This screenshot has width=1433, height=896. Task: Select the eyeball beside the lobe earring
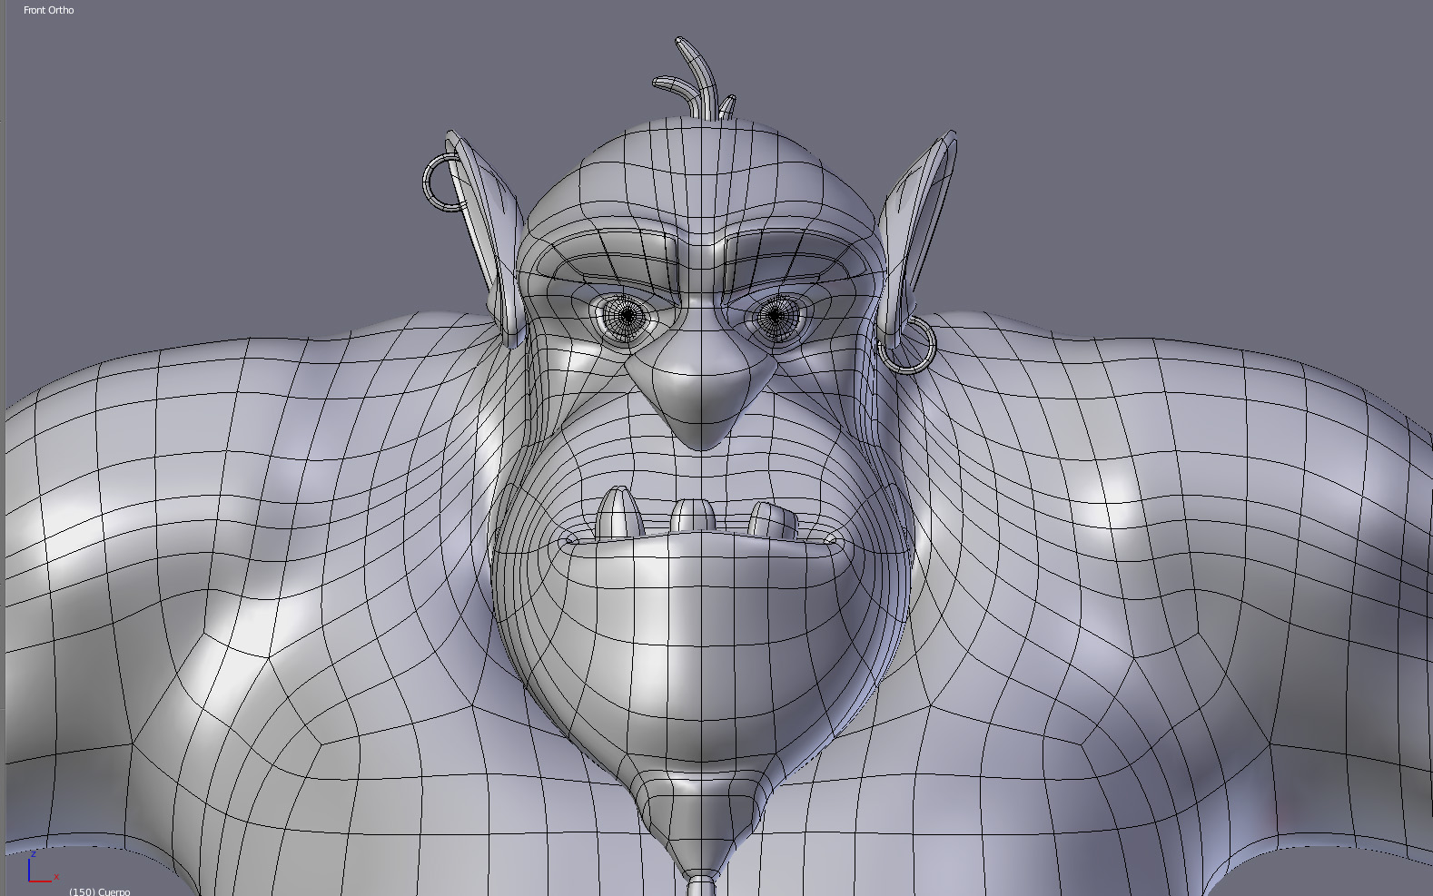click(x=776, y=316)
